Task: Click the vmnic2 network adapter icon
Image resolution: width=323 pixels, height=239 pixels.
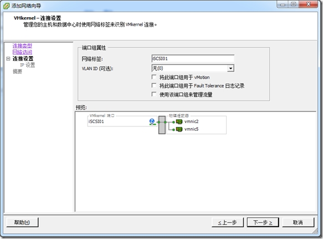Action: (179, 121)
